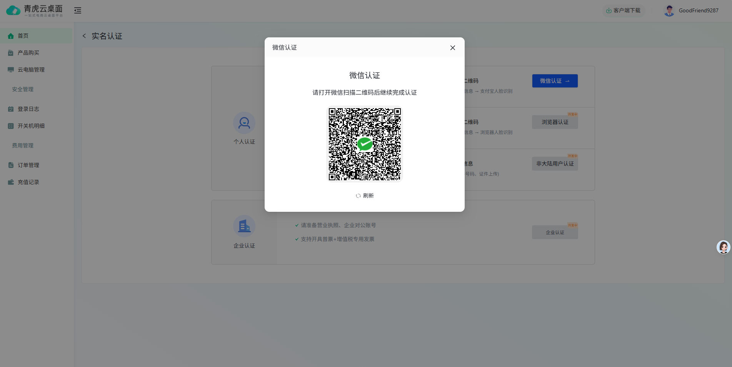Click the 个人认证 person icon
Image resolution: width=732 pixels, height=367 pixels.
(244, 123)
